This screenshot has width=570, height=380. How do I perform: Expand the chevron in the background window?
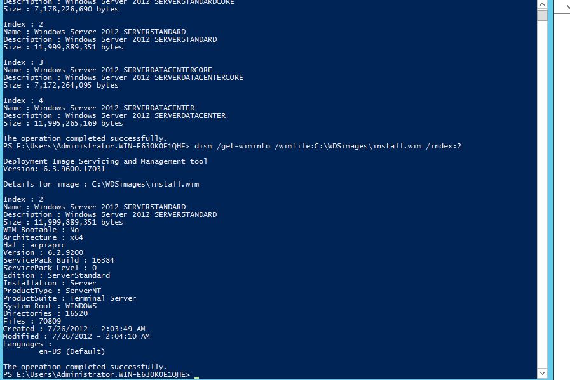pyautogui.click(x=567, y=6)
